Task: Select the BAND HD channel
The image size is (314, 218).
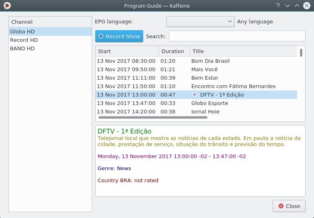Action: (x=50, y=48)
